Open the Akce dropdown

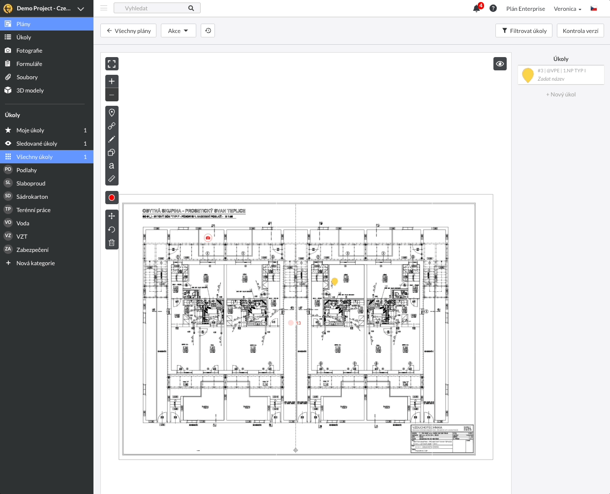coord(178,31)
